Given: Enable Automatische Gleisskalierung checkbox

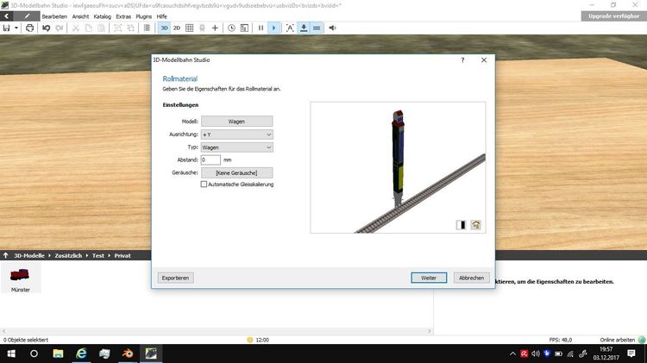Looking at the screenshot, I should click(204, 184).
